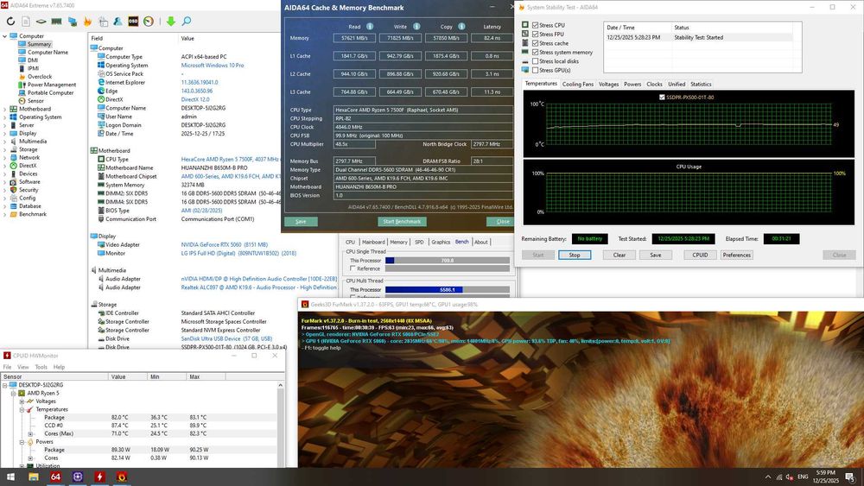Enable the Stress local disks checkbox
The width and height of the screenshot is (864, 486).
535,61
